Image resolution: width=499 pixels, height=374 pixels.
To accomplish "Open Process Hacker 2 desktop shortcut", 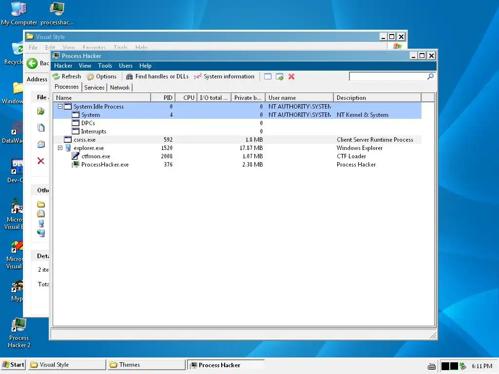I will click(x=19, y=333).
